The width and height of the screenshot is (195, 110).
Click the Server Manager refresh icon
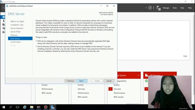[150, 8]
